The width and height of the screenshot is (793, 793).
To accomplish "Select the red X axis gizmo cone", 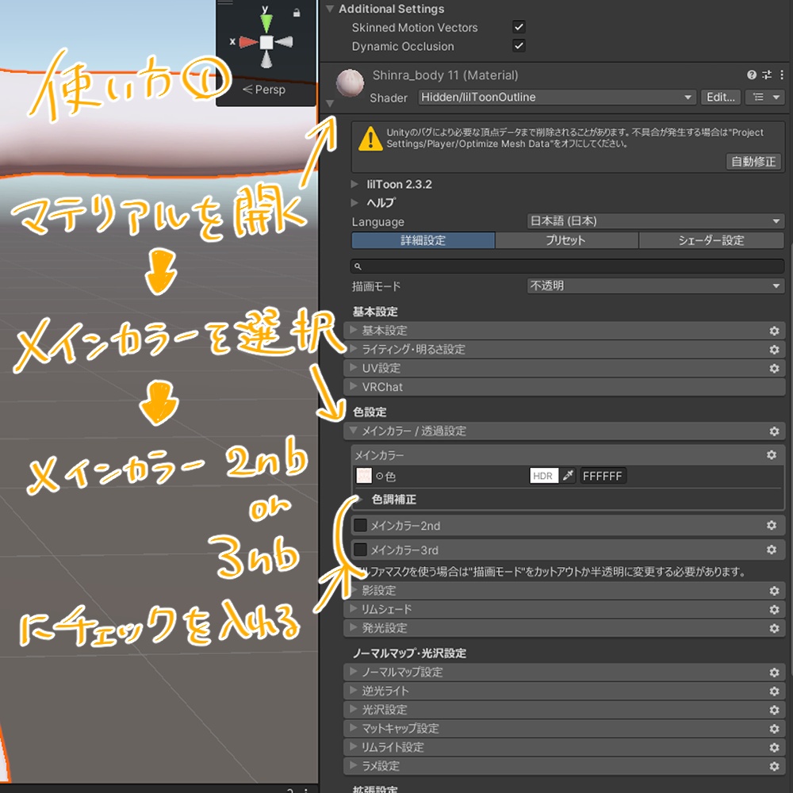I will (248, 42).
